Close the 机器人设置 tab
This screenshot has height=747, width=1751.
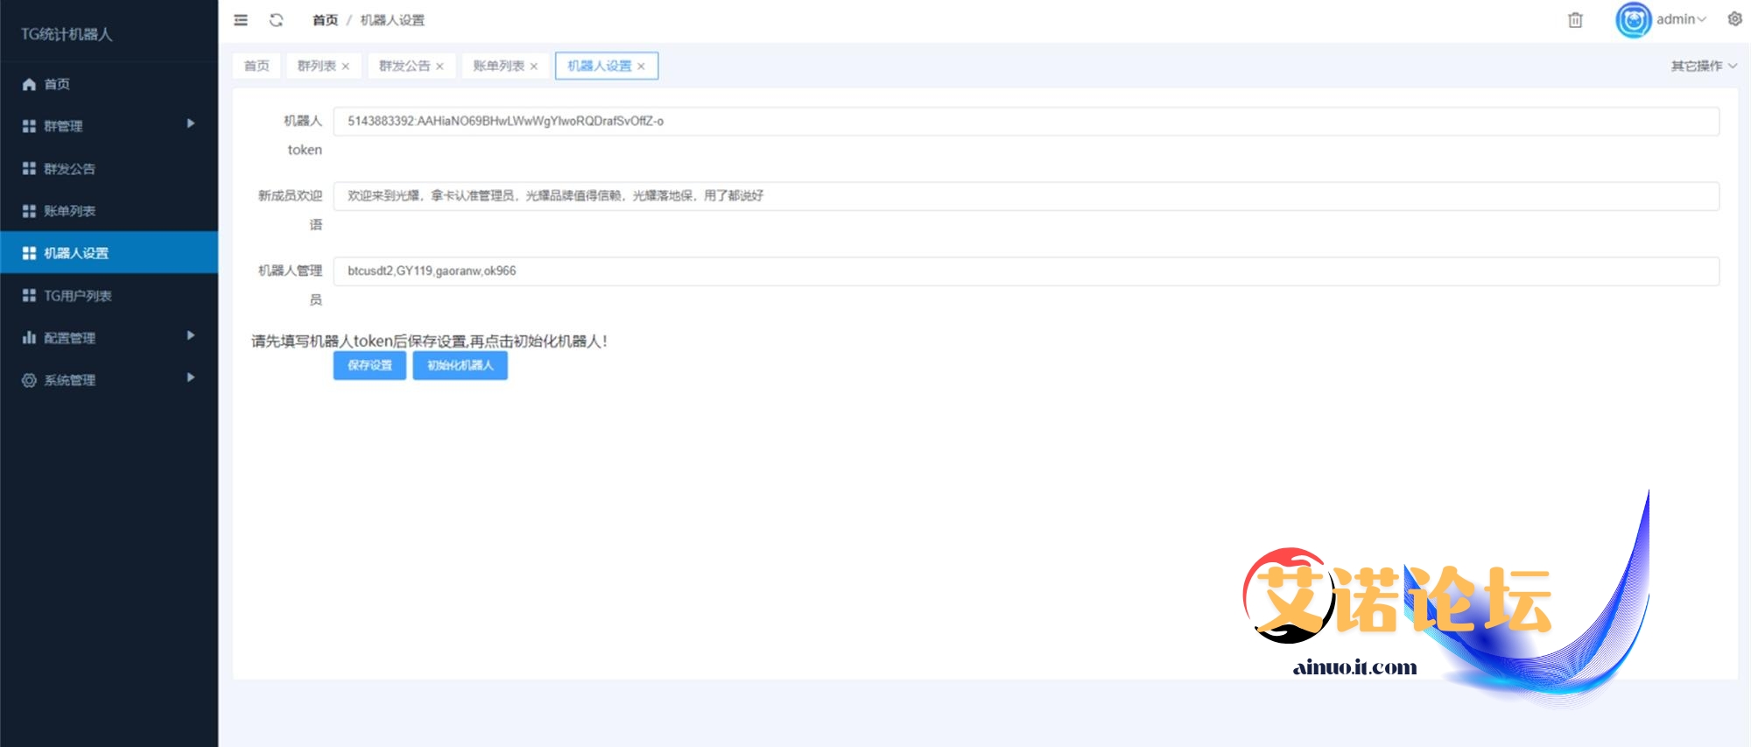[x=641, y=67]
